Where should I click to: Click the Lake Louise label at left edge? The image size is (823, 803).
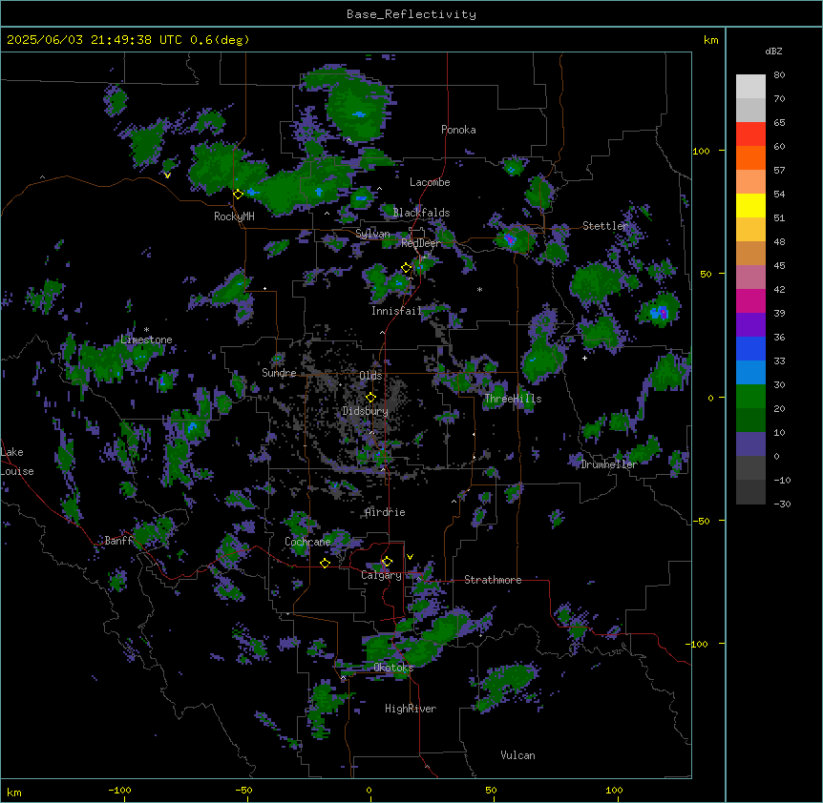point(17,462)
